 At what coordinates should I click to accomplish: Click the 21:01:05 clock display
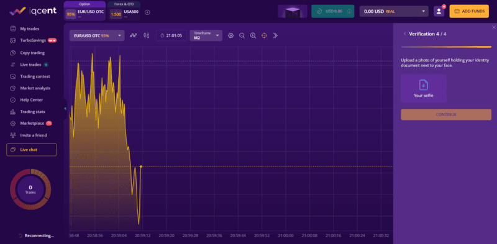[171, 35]
